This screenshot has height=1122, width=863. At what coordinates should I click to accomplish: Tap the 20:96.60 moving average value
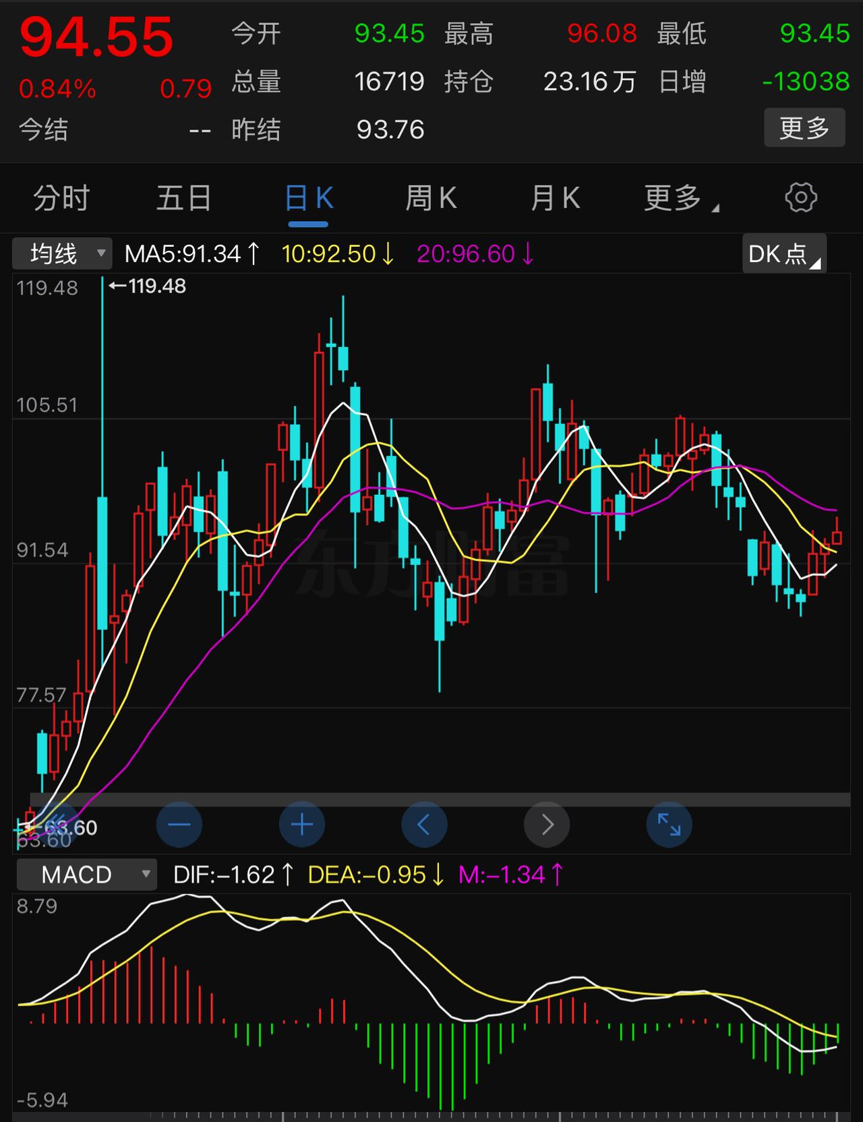click(x=475, y=254)
